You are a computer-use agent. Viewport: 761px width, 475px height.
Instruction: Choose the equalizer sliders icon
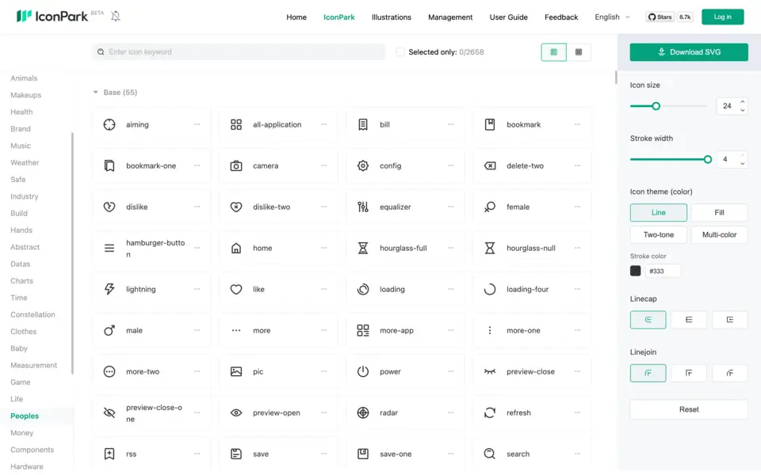363,207
